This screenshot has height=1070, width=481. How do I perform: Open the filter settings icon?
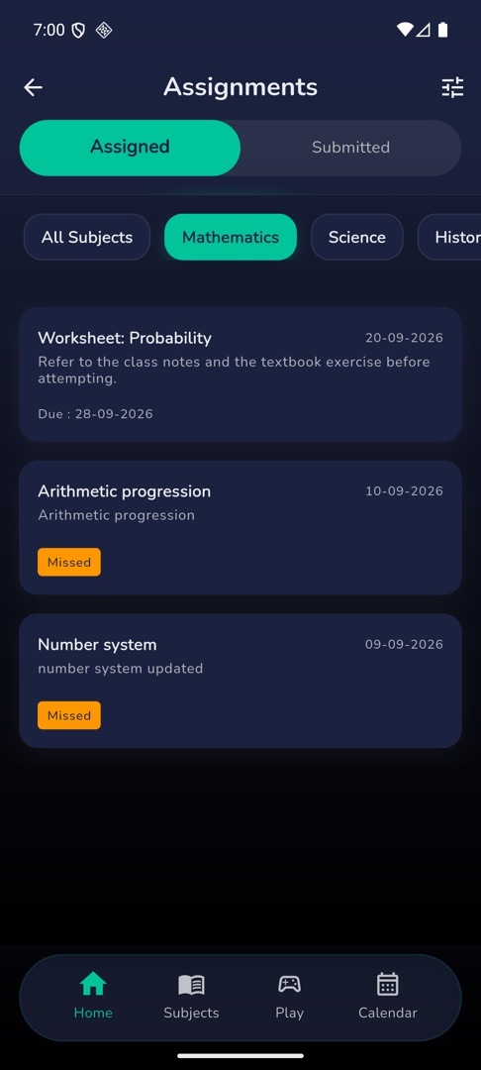(452, 87)
